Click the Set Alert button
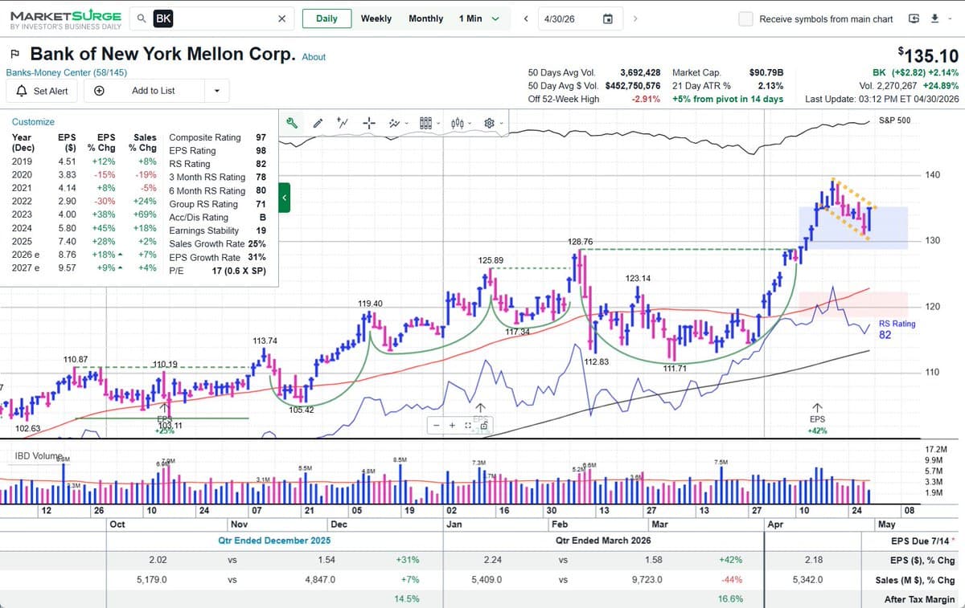The image size is (965, 608). pyautogui.click(x=42, y=91)
